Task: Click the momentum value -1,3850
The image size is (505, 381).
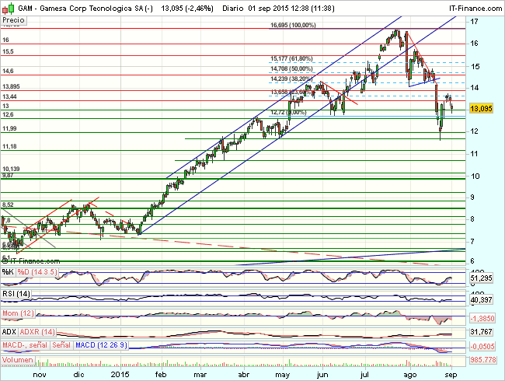Action: pyautogui.click(x=482, y=319)
